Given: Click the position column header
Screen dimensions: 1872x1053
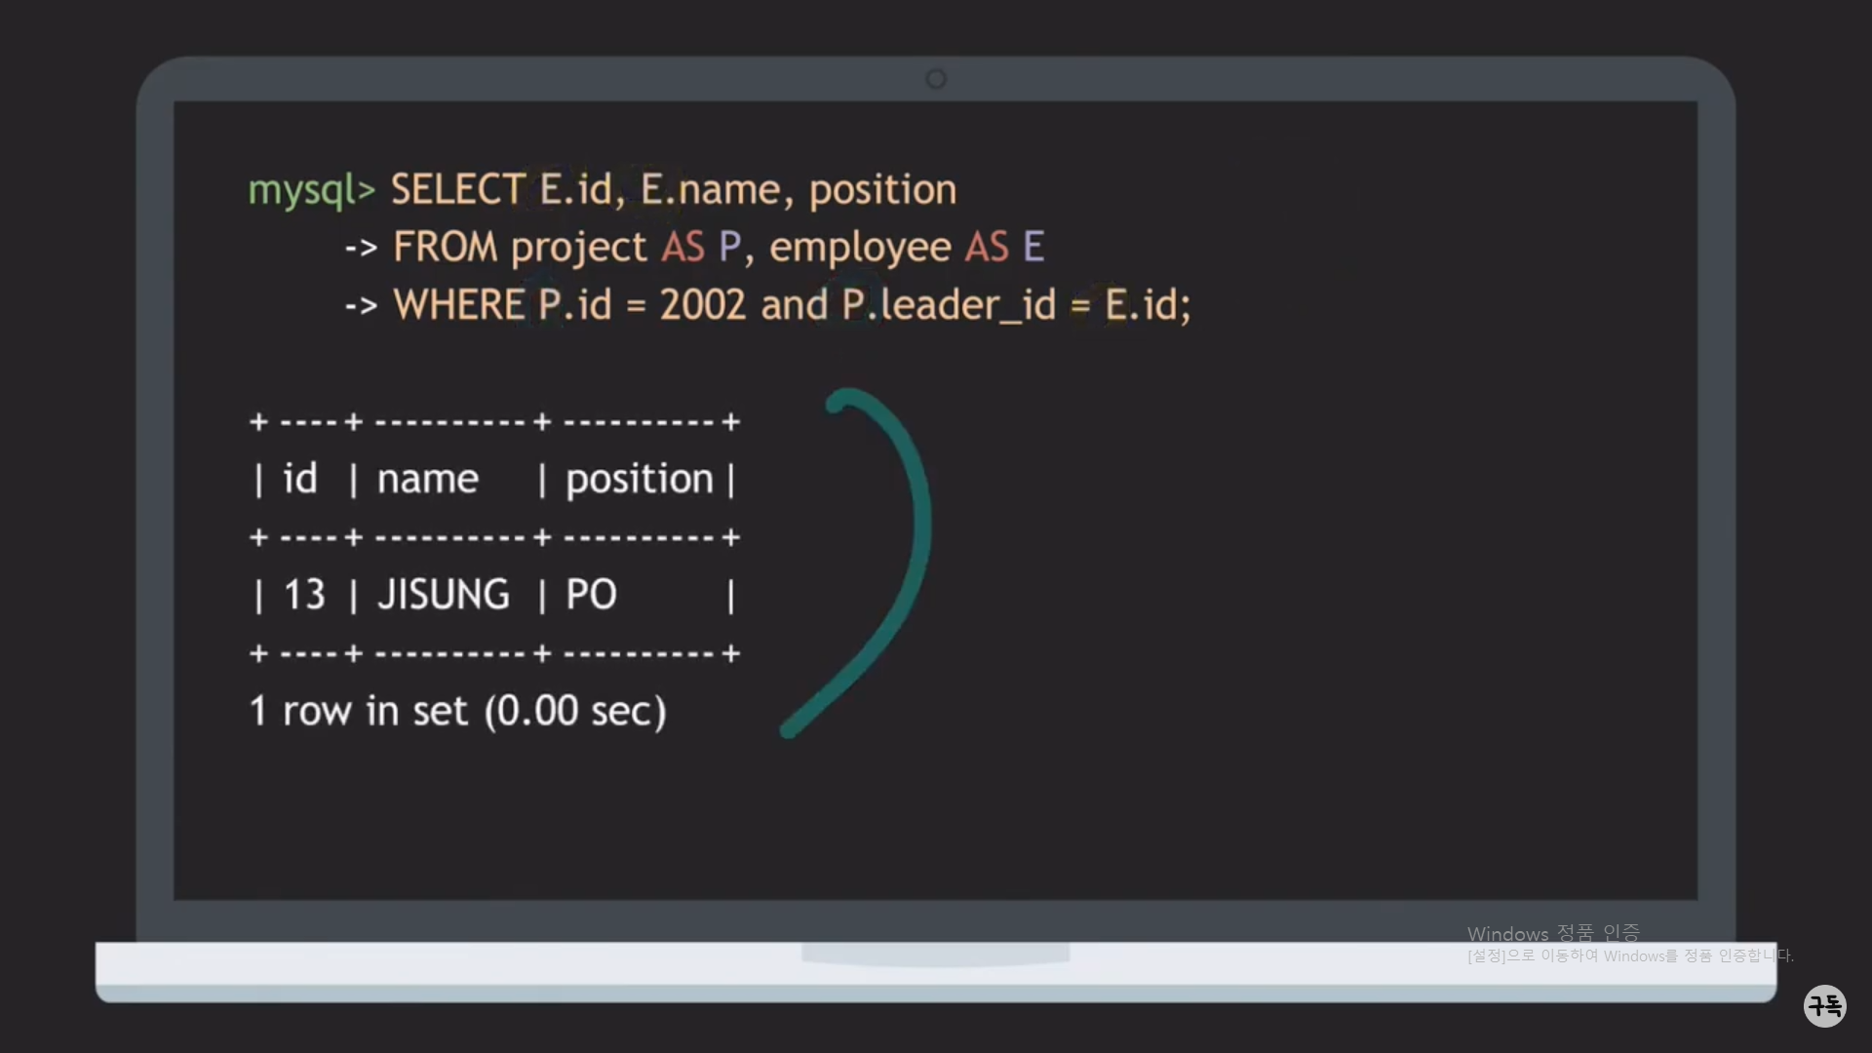Looking at the screenshot, I should click(640, 479).
